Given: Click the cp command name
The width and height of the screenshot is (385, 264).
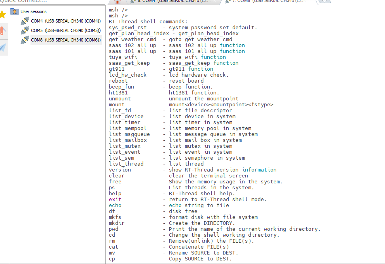Looking at the screenshot, I should pos(112,259).
